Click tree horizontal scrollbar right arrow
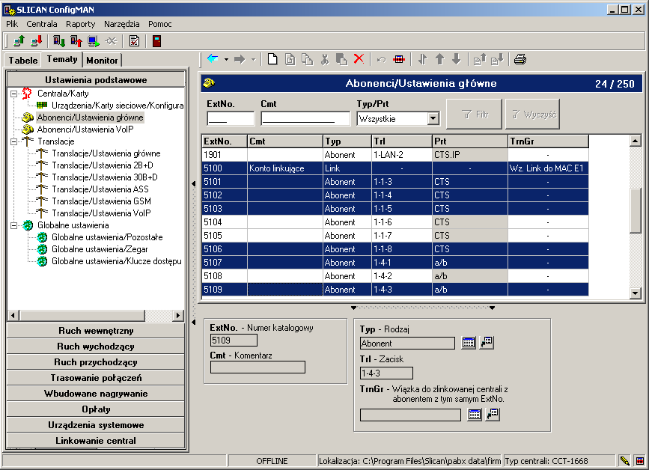This screenshot has width=649, height=470. [x=178, y=315]
